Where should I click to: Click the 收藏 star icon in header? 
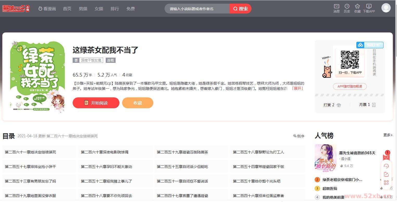click(x=357, y=6)
